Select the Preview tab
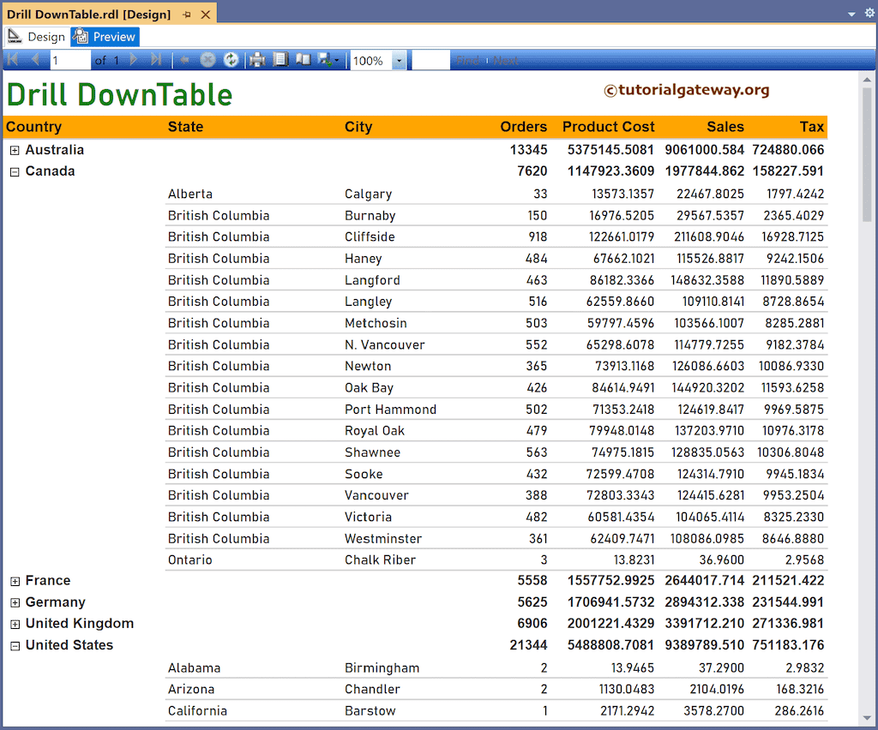This screenshot has height=730, width=878. tap(104, 37)
